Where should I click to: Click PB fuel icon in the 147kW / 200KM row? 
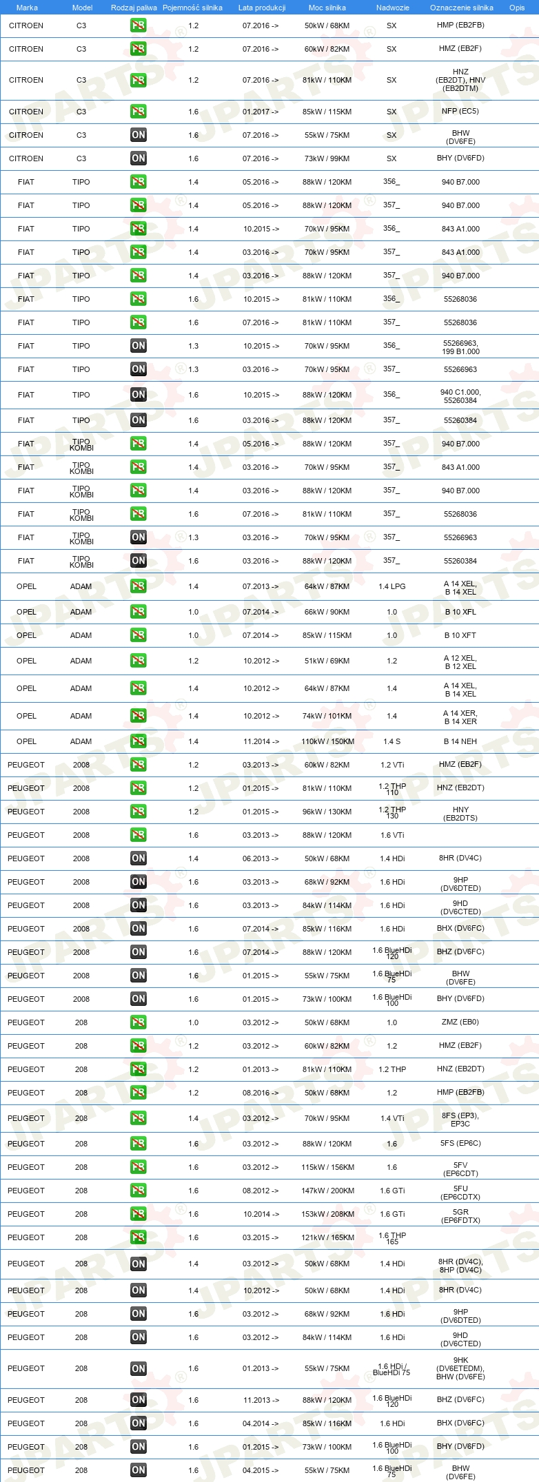click(x=139, y=1191)
